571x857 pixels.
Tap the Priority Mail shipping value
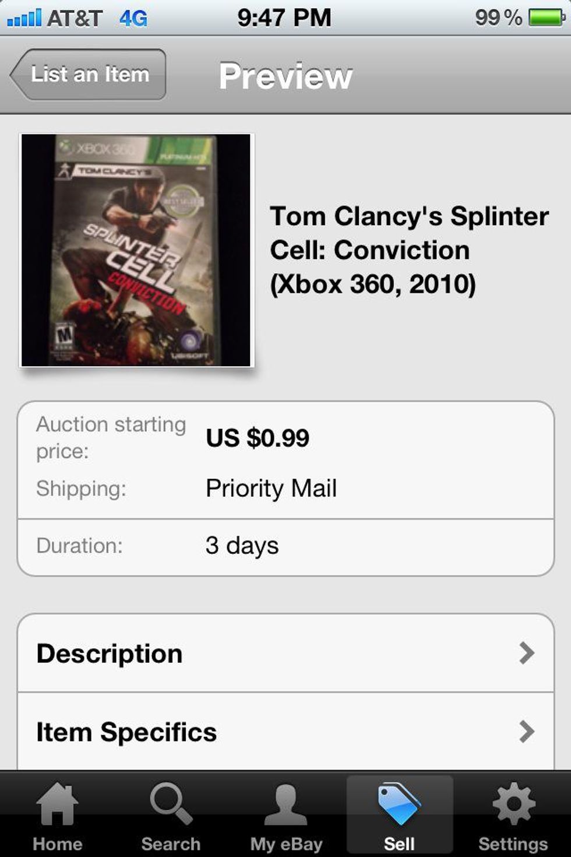point(271,488)
